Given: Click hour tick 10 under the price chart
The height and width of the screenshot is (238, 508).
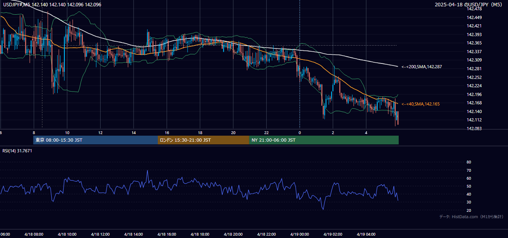Looking at the screenshot, I should point(67,132).
